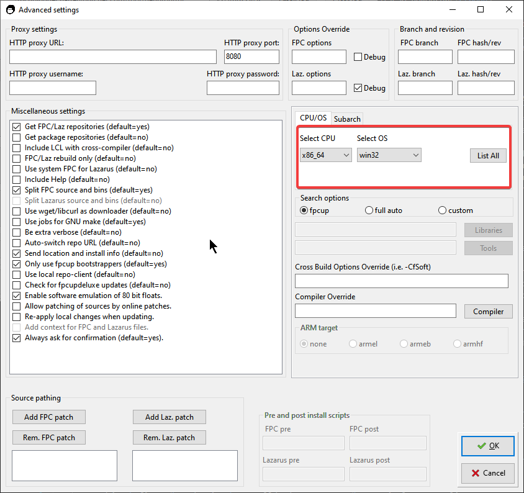
Task: Click the Cross Build Options Override field
Action: tap(401, 281)
